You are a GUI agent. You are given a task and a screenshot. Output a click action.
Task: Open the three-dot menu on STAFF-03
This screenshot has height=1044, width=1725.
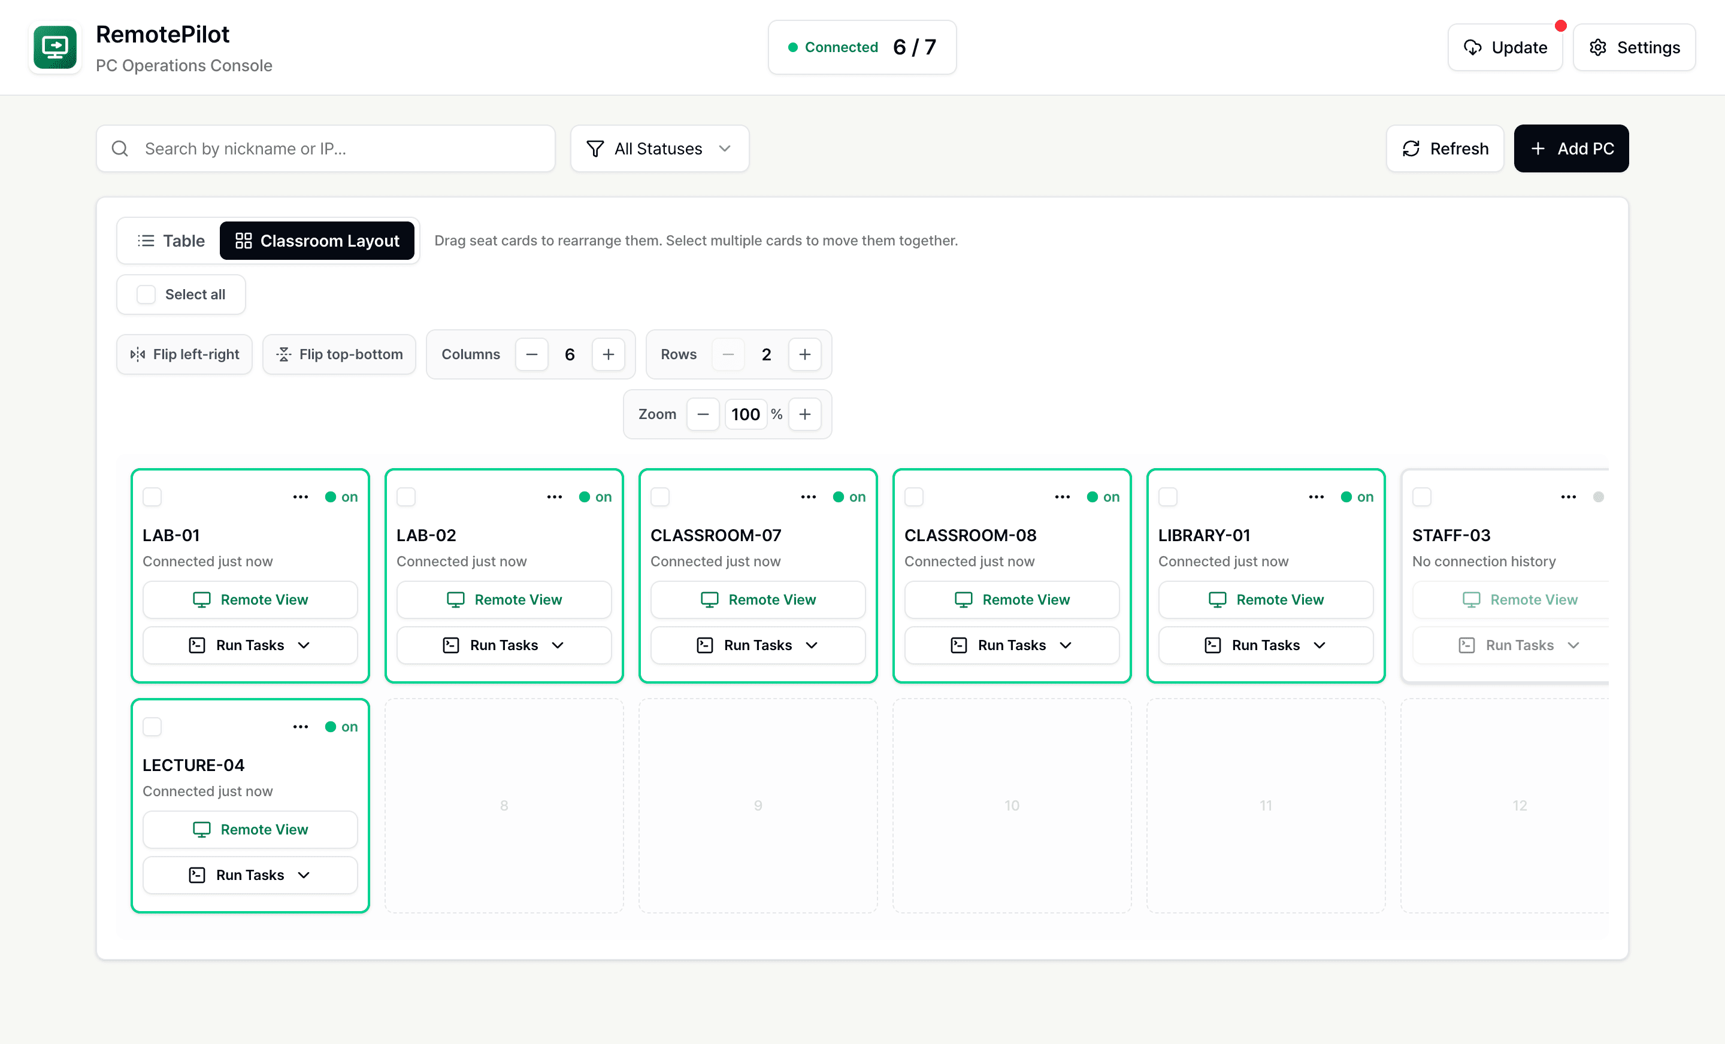click(x=1568, y=497)
